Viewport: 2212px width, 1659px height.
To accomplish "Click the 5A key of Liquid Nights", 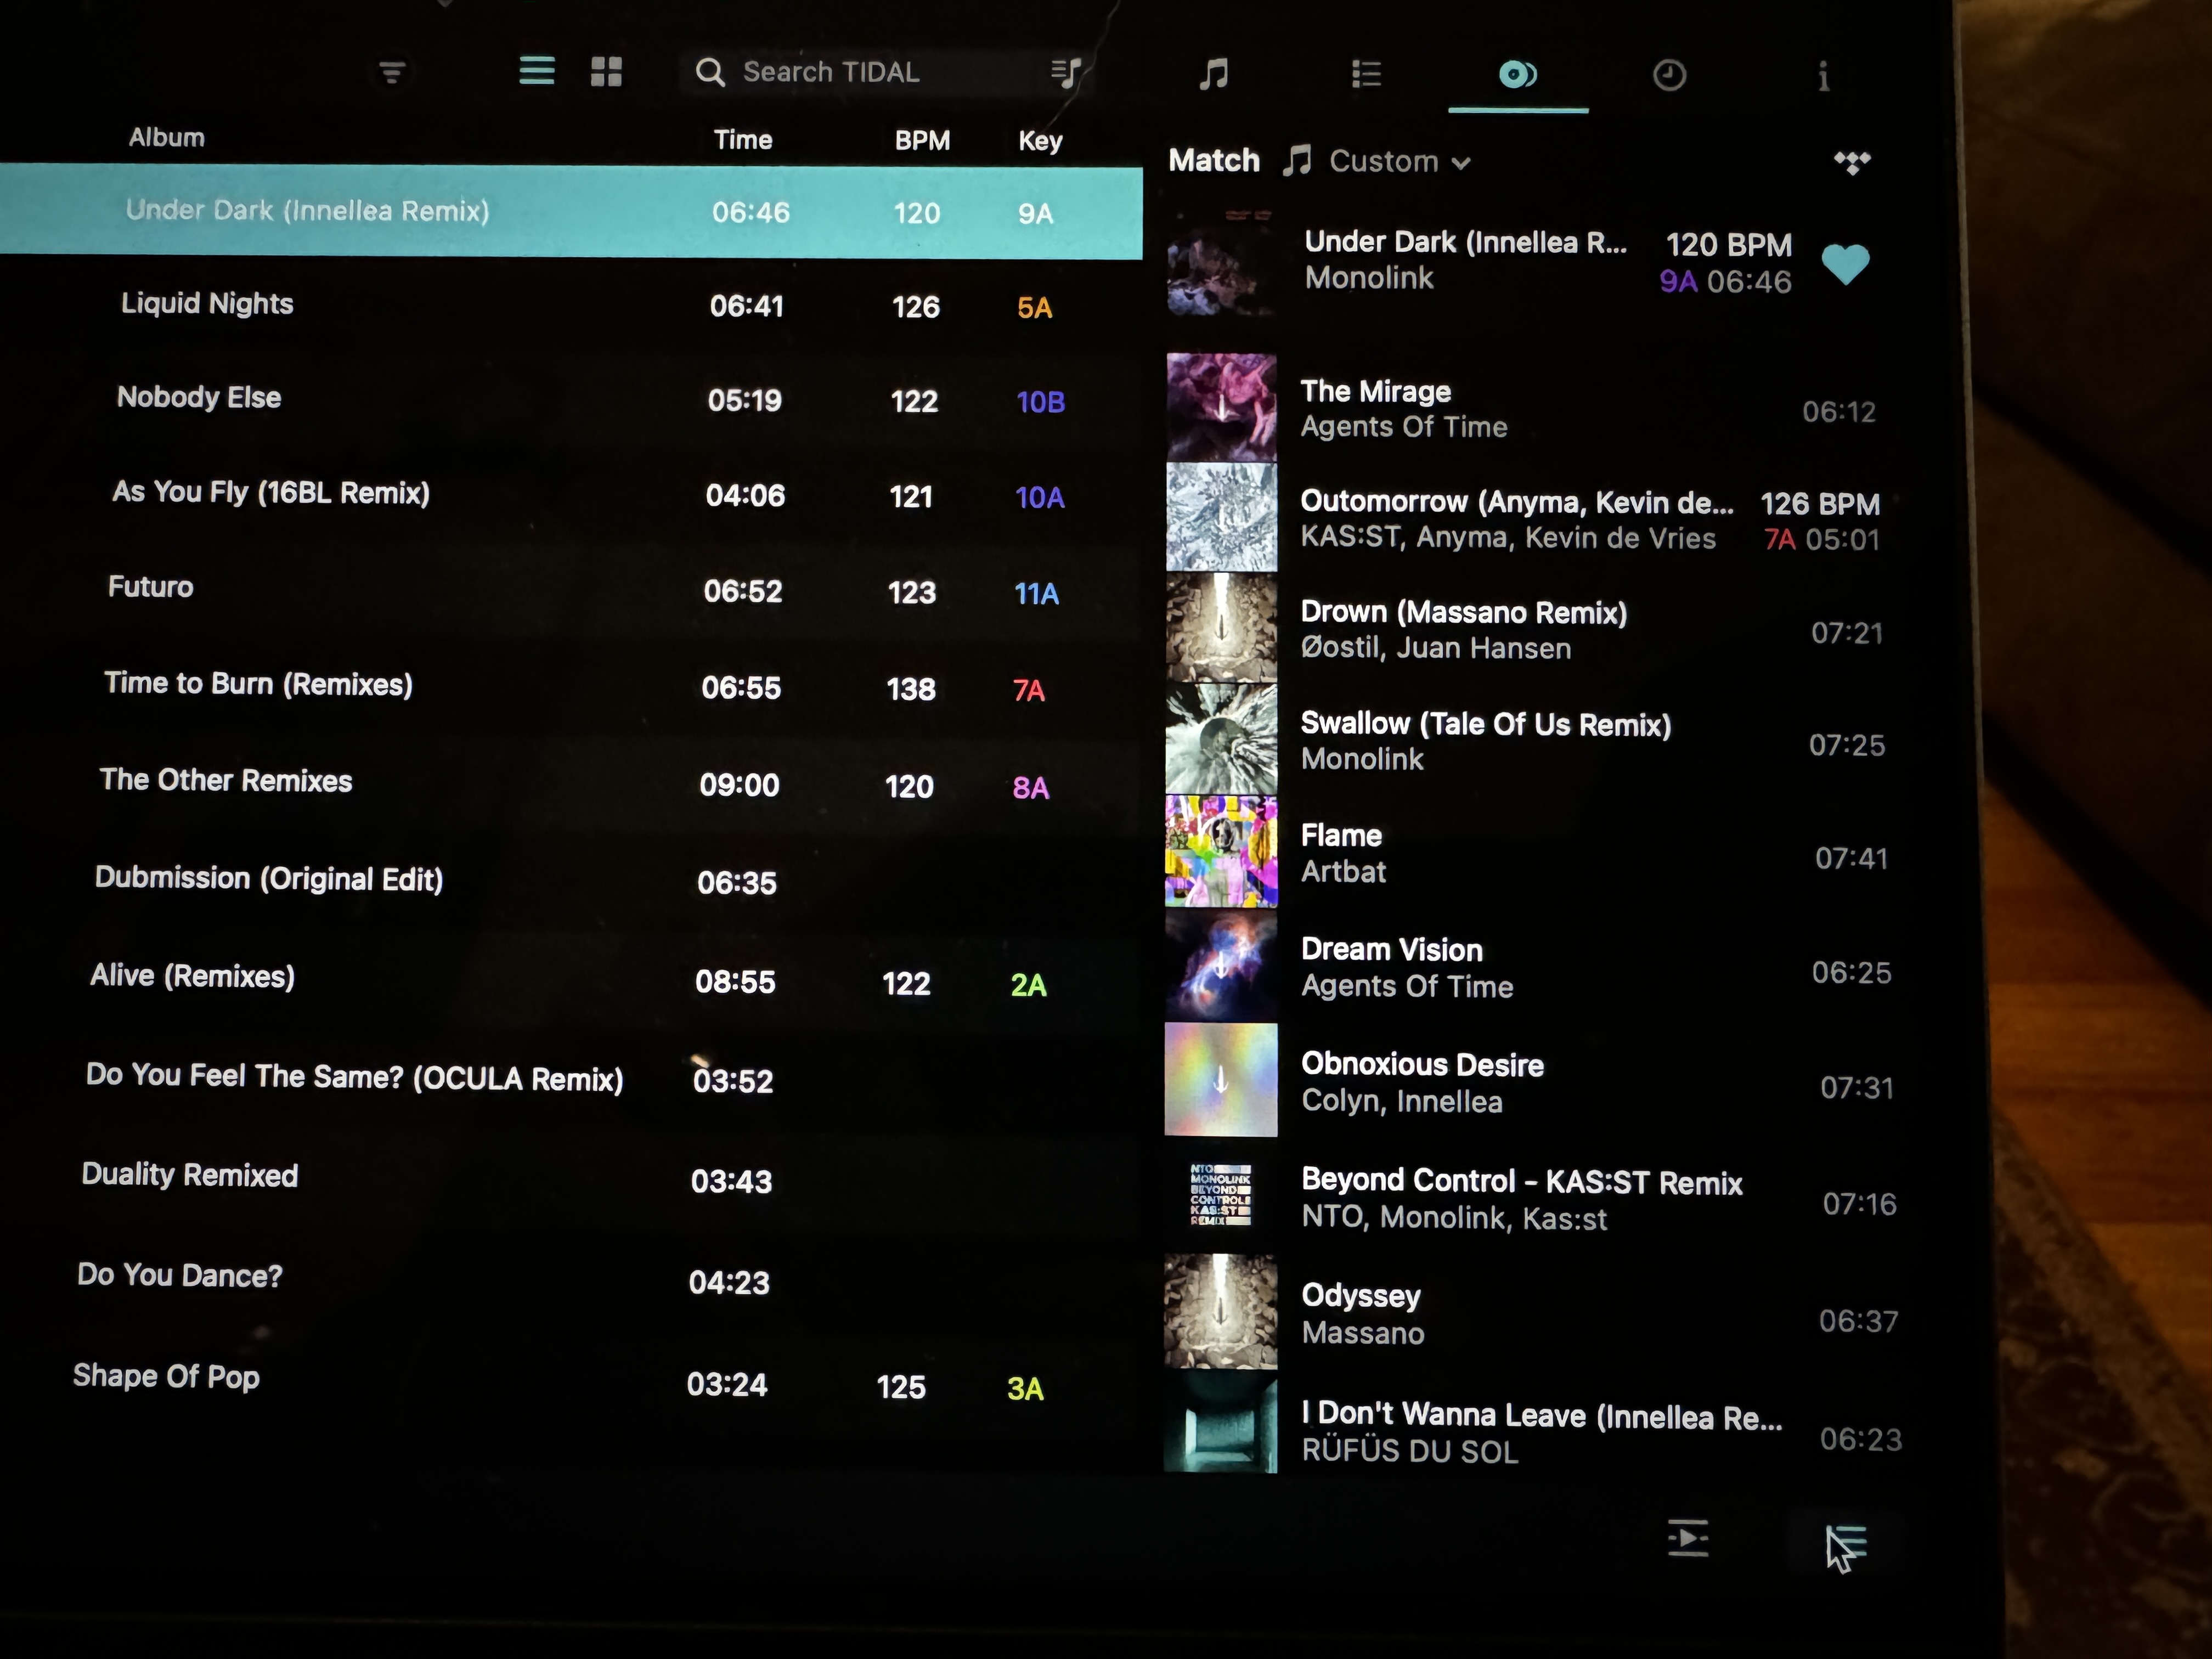I will tap(1034, 307).
